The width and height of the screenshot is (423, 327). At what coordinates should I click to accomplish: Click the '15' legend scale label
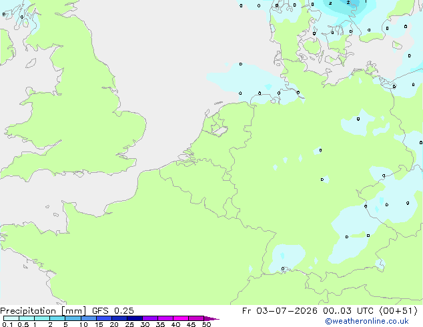tap(99, 324)
